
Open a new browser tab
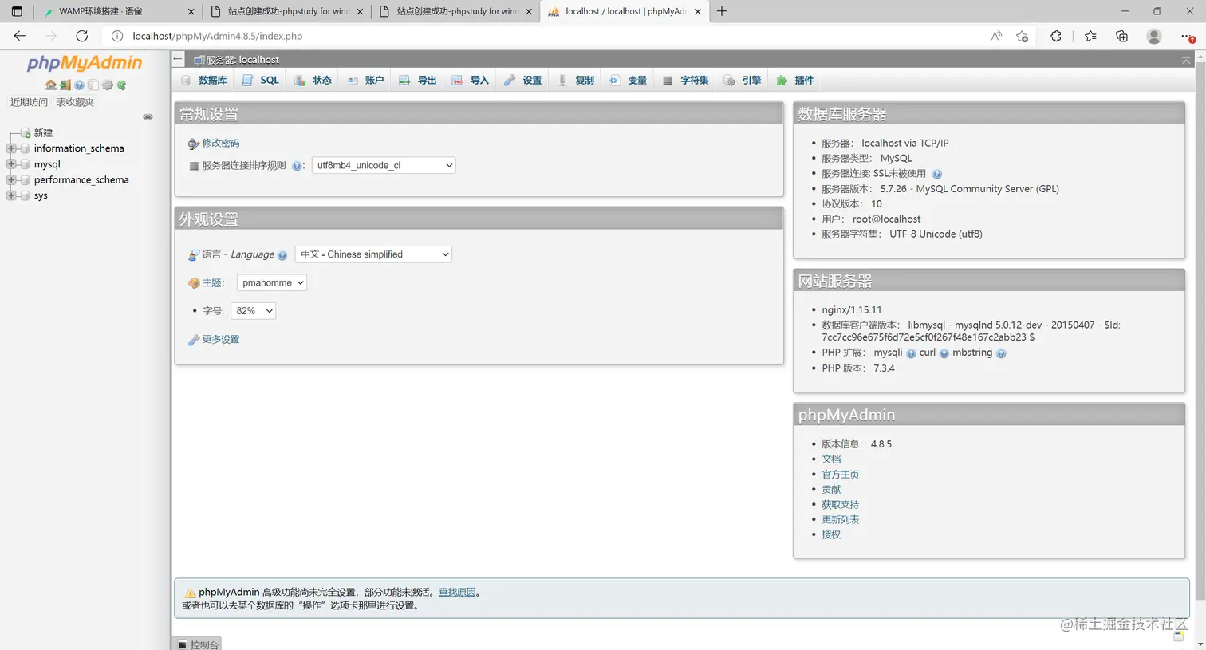722,11
